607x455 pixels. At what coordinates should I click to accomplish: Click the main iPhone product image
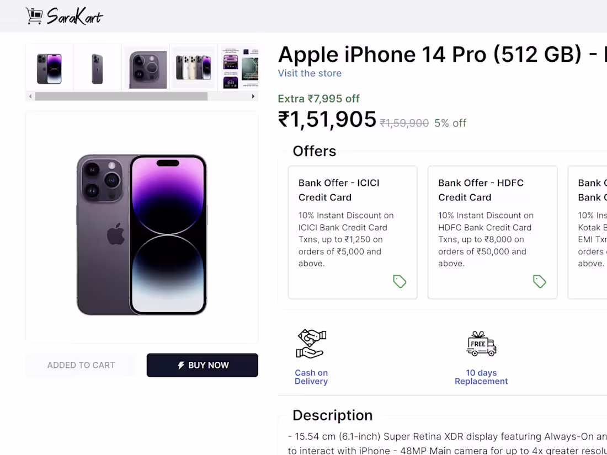coord(142,234)
